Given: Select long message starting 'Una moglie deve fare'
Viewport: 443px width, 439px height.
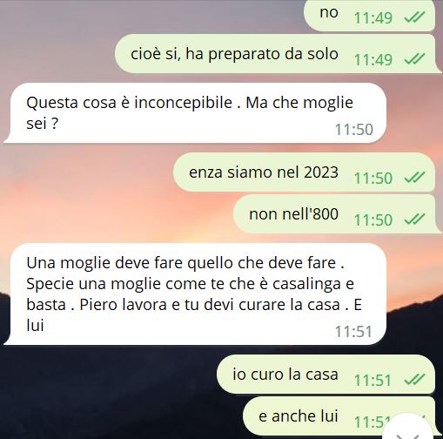Looking at the screenshot, I should (x=195, y=294).
